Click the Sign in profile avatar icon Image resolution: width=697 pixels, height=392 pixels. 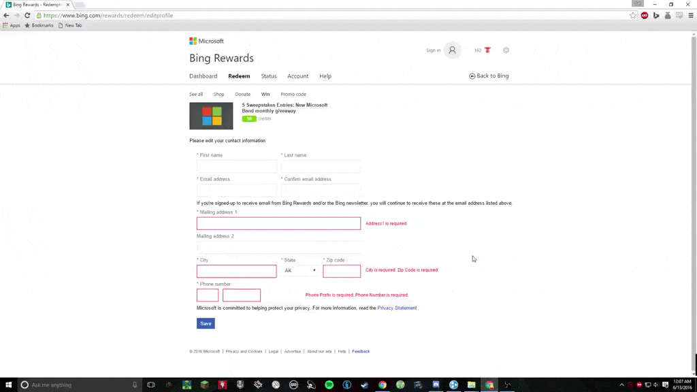[452, 50]
